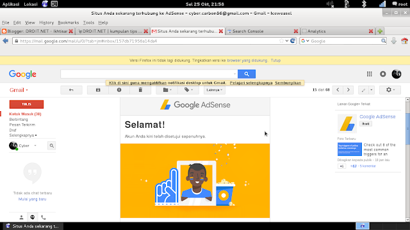Image resolution: width=410 pixels, height=230 pixels.
Task: Dismiss the Firefox warning with Tutup
Action: click(275, 61)
